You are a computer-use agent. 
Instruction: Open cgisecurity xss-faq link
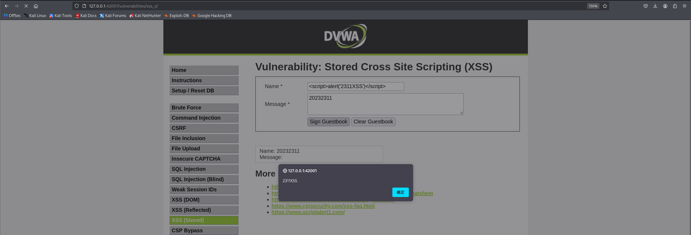click(x=323, y=206)
